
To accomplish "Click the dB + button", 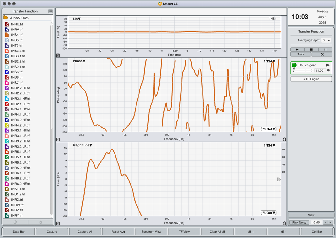I will point(250,231).
